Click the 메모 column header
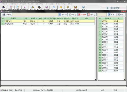127x92 pixels. click(87, 19)
